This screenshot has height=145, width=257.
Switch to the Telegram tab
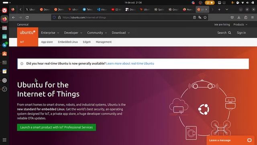(88, 10)
